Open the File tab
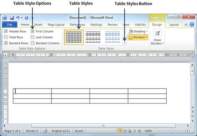This screenshot has height=136, width=197. 10,24
